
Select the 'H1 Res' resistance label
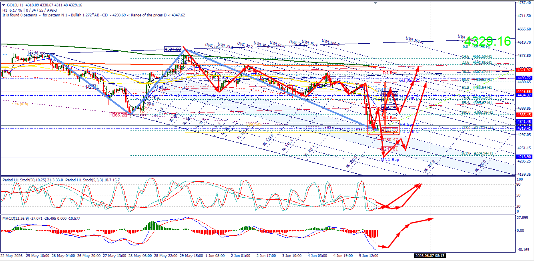point(390,118)
